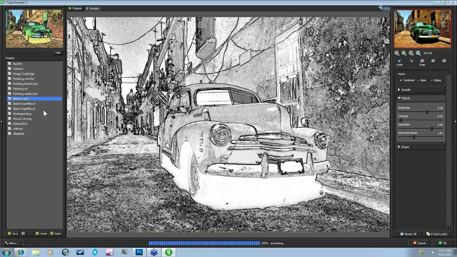Click the navigator thumbnail of green car

coord(422,29)
